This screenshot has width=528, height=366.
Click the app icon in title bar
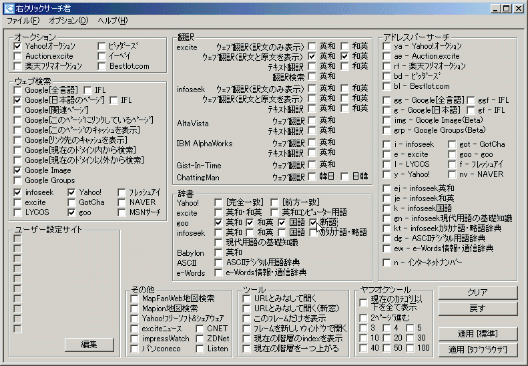[x=9, y=9]
